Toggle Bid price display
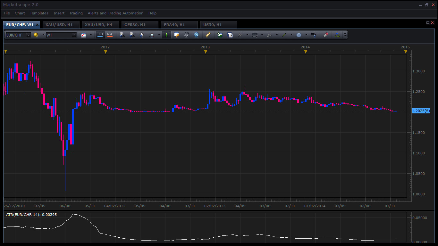 coord(100,35)
